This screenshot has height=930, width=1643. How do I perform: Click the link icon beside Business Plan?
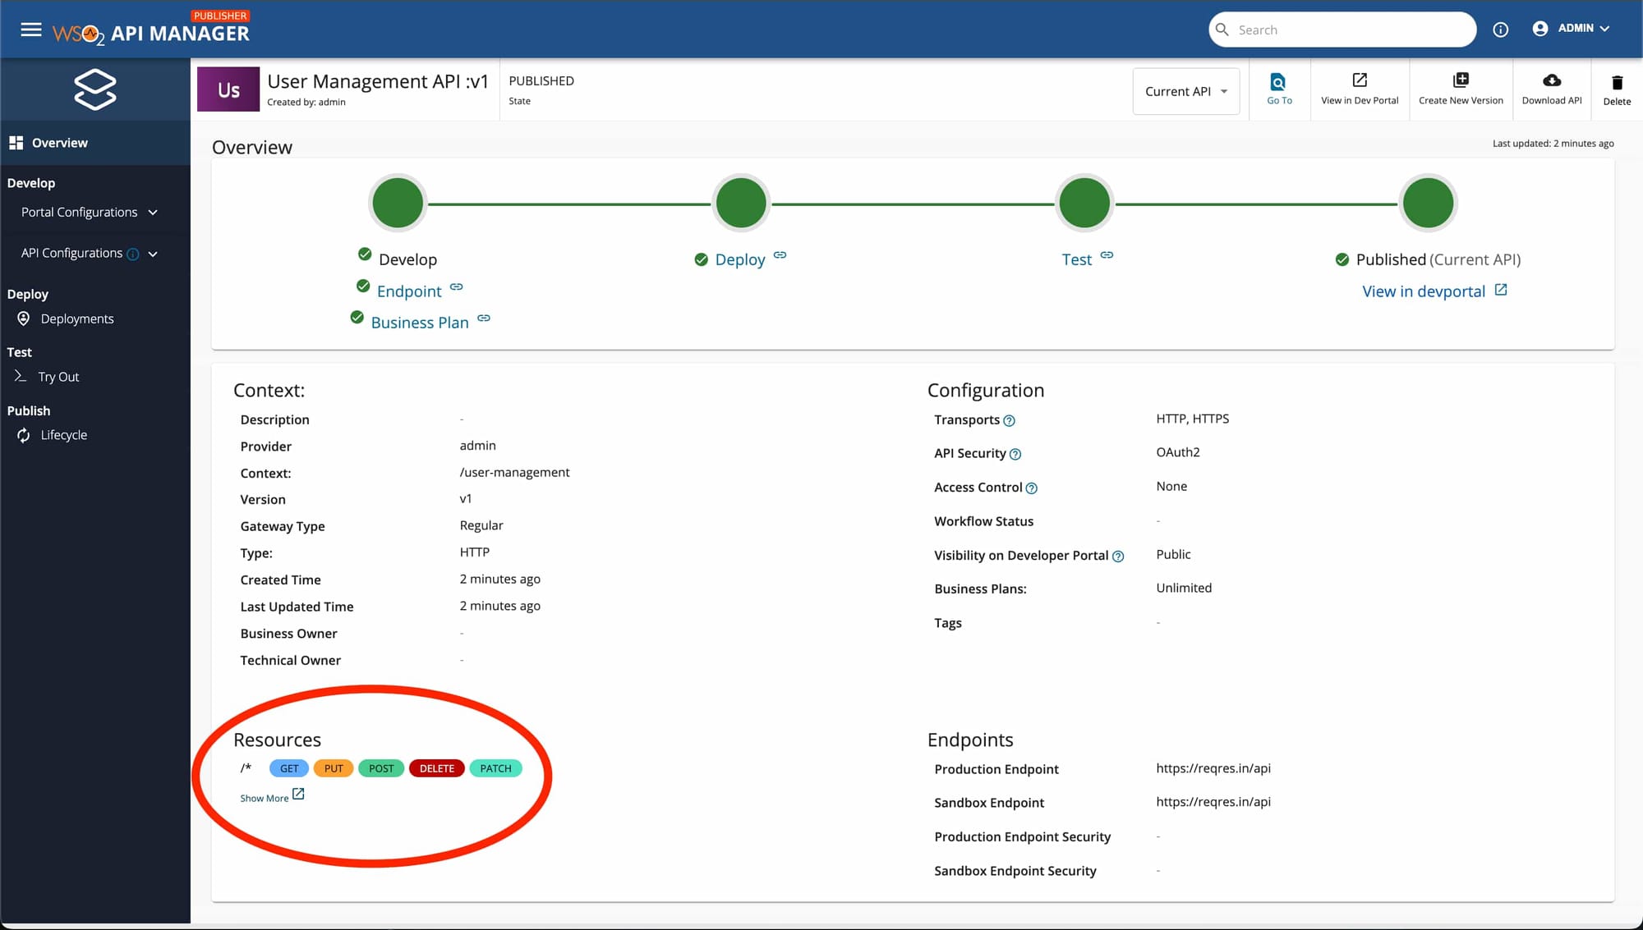[x=484, y=318]
